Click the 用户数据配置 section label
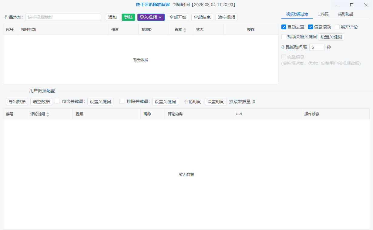 tap(42, 91)
